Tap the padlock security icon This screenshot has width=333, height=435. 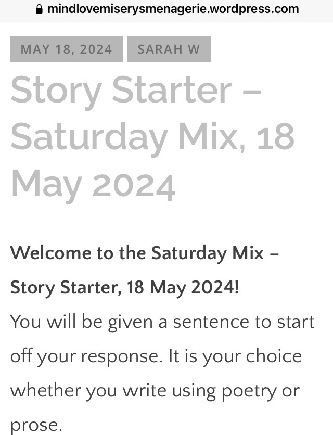38,9
